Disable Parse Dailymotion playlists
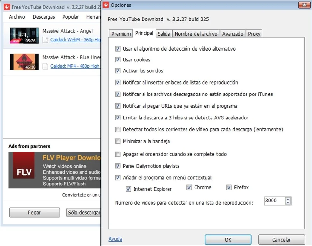This screenshot has height=246, width=312. coord(118,166)
